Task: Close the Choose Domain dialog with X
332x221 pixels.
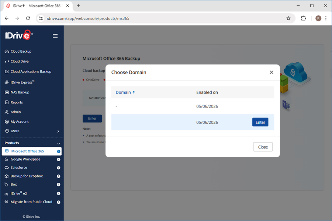Action: click(272, 72)
